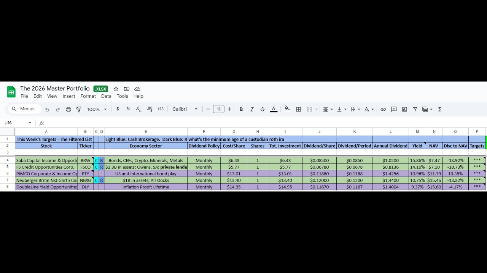This screenshot has width=487, height=273.
Task: Expand the filter views dropdown arrow
Action: coord(431,109)
